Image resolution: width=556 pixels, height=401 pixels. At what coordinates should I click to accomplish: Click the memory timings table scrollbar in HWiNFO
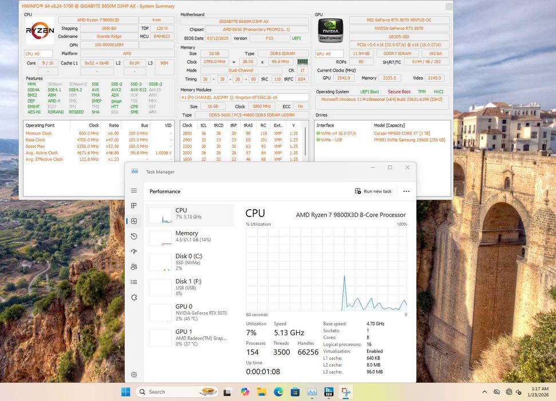point(305,142)
